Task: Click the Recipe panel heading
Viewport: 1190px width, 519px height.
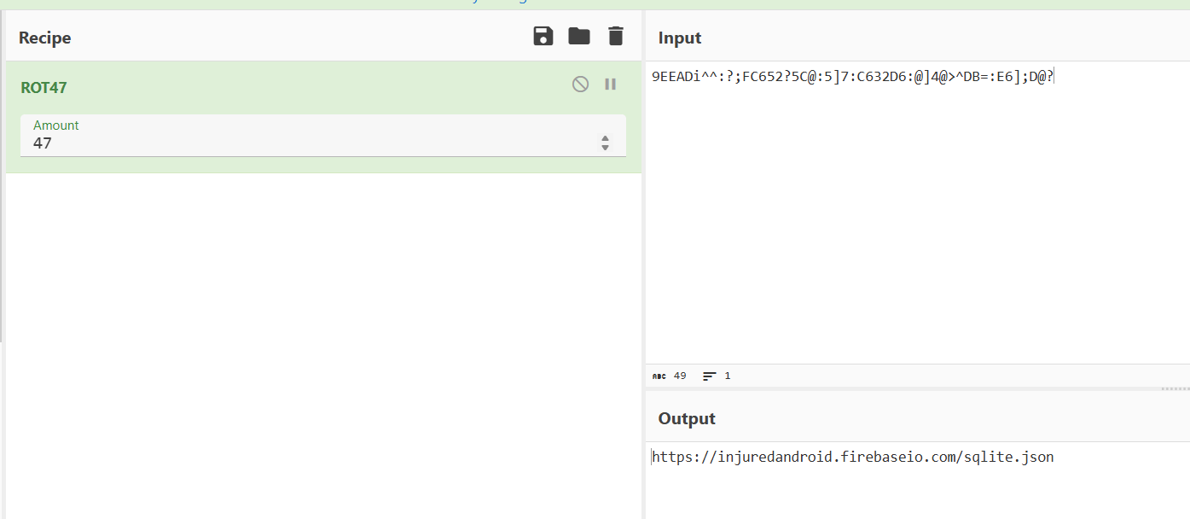Action: (44, 38)
